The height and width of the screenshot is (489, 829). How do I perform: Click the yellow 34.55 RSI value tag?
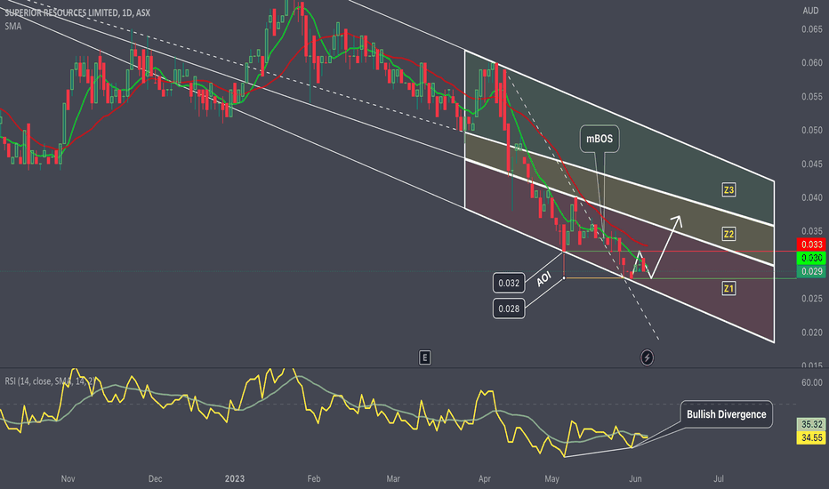811,437
